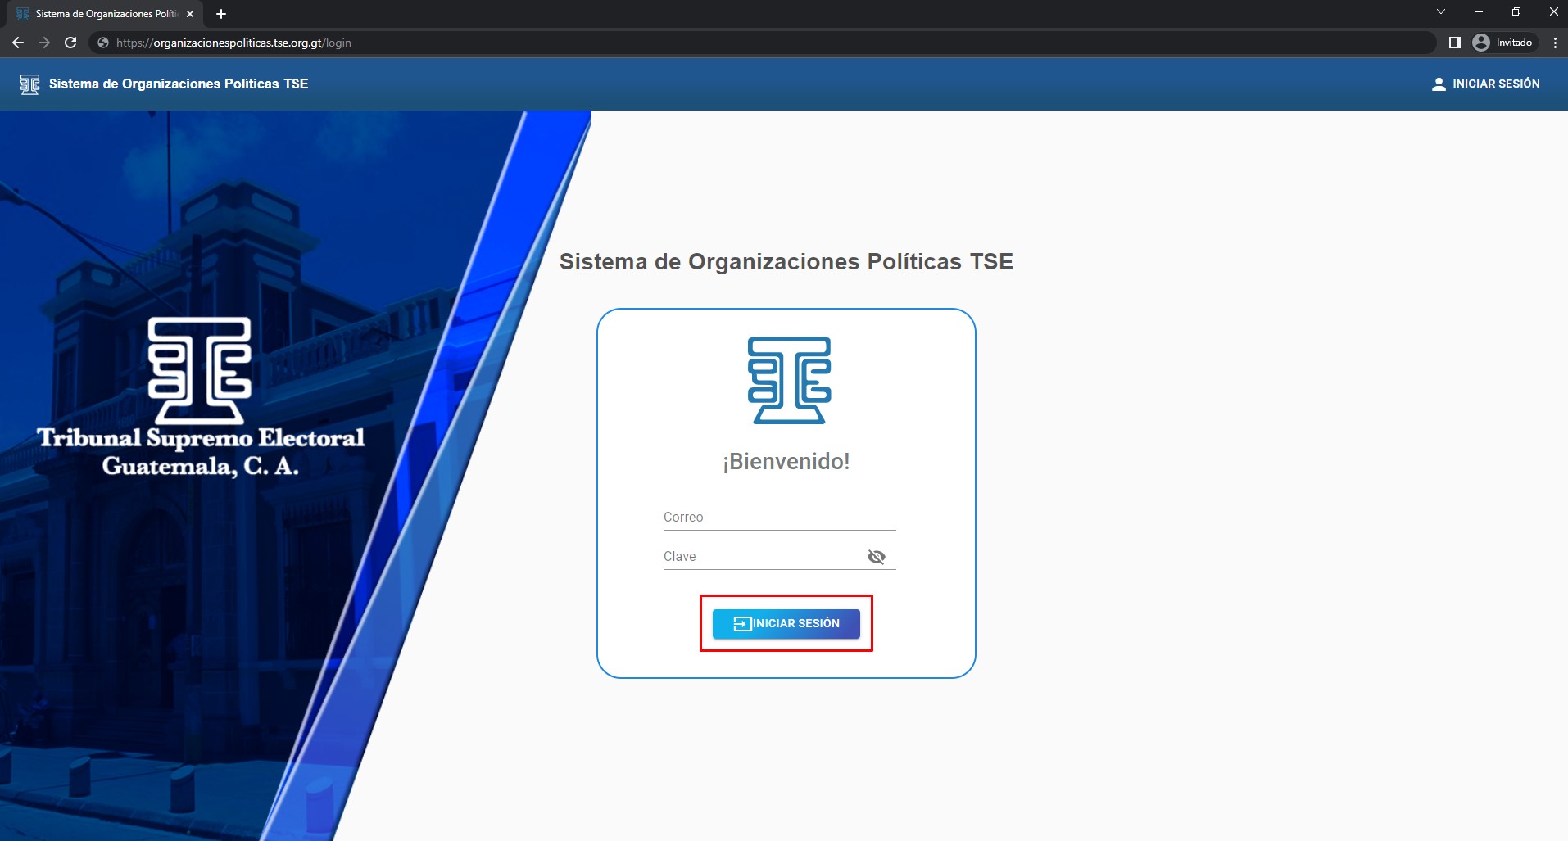This screenshot has height=841, width=1568.
Task: Click the header title Sistema de Organizaciones Políticas TSE
Action: pos(179,84)
